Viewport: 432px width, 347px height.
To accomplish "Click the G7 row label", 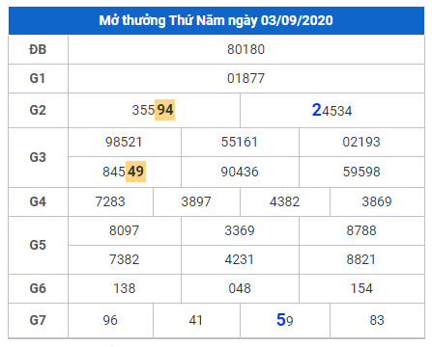I will 38,320.
